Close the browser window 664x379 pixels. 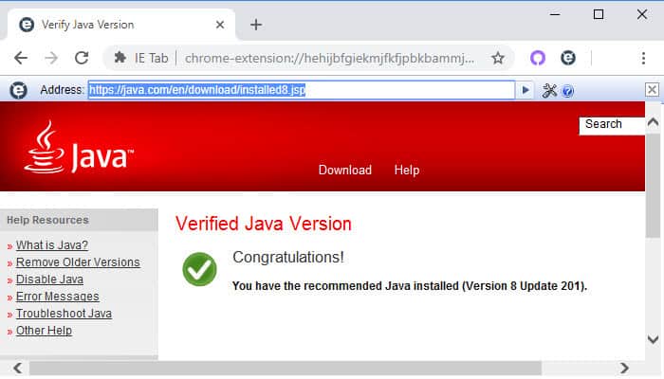click(x=642, y=14)
